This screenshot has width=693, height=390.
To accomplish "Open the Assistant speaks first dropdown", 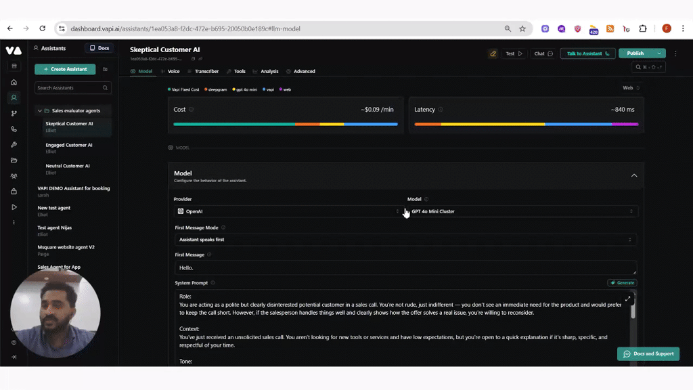I will (406, 240).
